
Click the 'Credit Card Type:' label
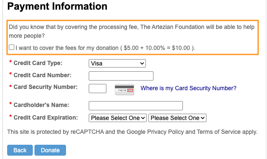click(38, 63)
